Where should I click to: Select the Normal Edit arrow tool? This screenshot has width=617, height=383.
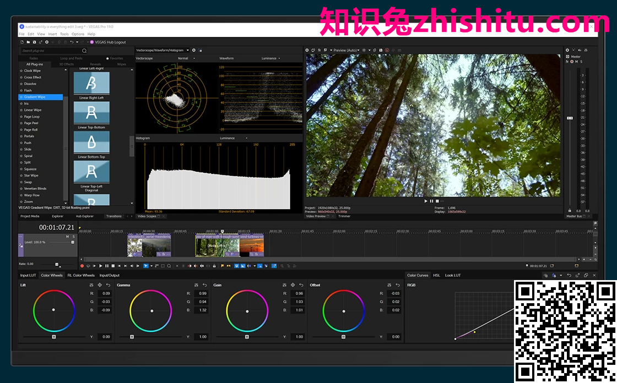click(145, 266)
